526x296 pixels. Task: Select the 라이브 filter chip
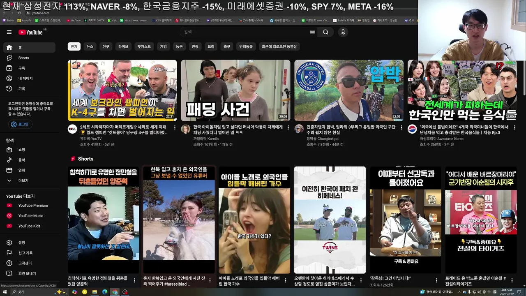[x=123, y=46]
